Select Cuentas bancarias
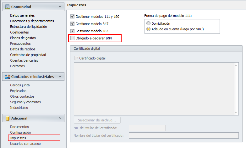The image size is (246, 148). (24, 60)
